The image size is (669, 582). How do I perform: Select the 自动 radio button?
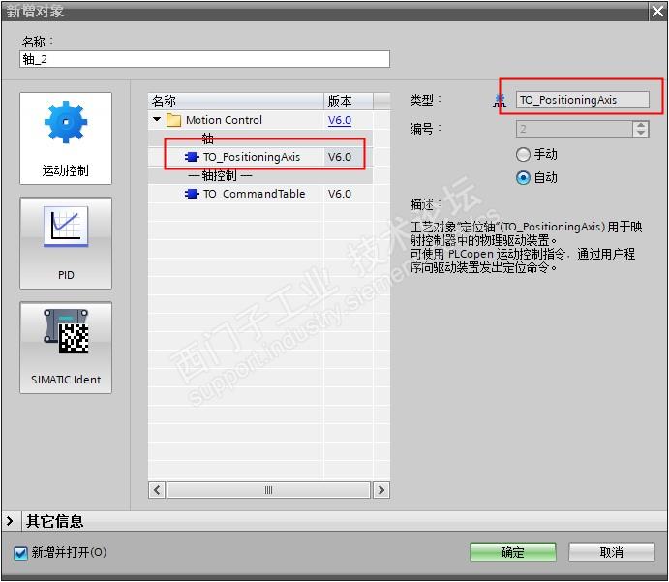pyautogui.click(x=523, y=177)
